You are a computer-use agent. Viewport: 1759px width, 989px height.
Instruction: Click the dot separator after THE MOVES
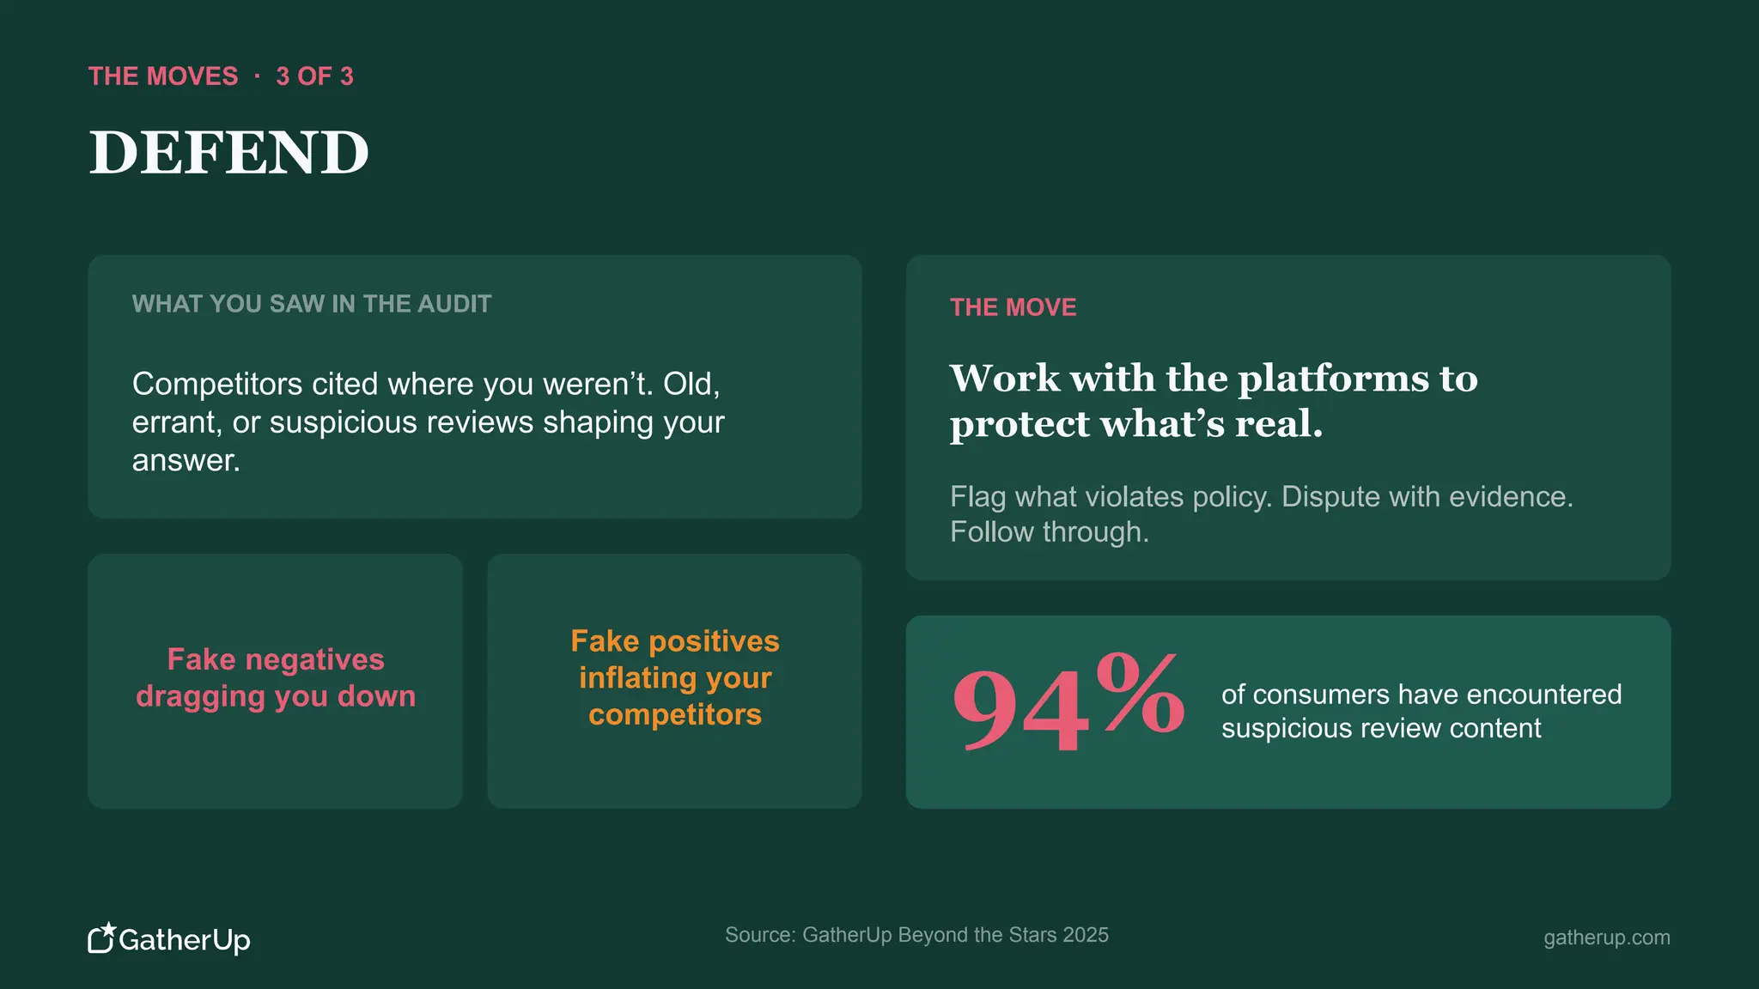pos(257,76)
